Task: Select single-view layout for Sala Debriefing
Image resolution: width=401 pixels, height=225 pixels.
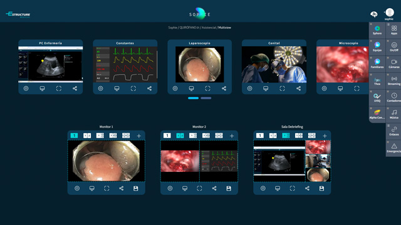Action: [260, 136]
